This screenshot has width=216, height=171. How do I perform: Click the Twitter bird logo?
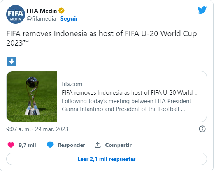202,10
